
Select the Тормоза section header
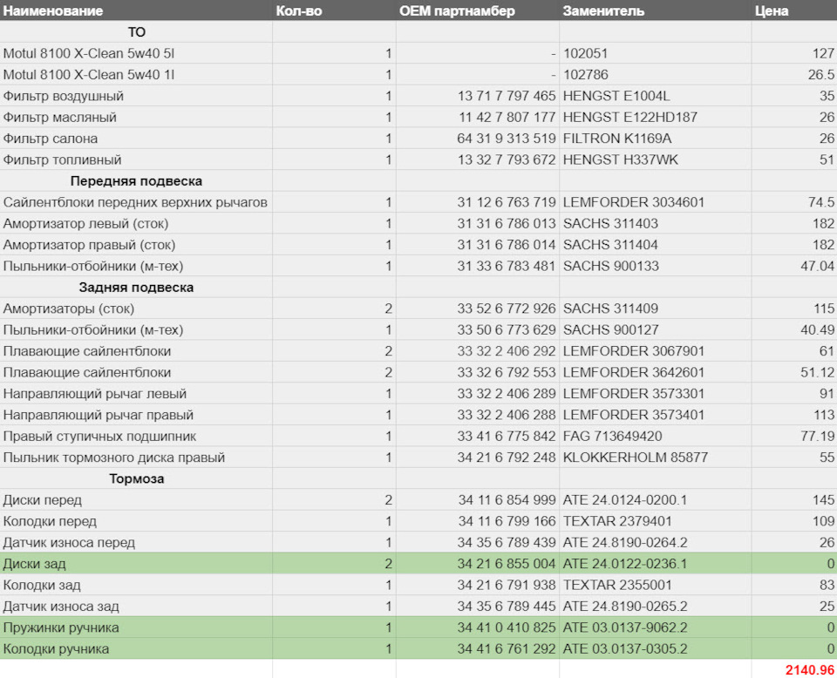point(136,478)
